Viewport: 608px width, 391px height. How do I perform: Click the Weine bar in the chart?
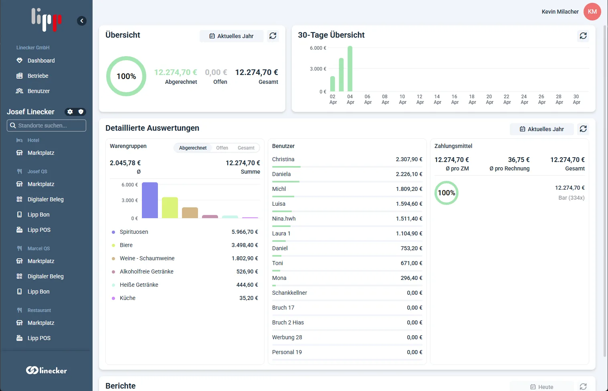pos(190,213)
